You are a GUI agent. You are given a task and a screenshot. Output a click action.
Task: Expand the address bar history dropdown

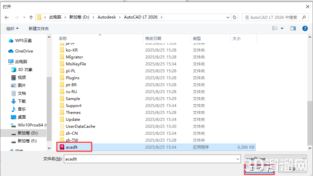pos(228,18)
